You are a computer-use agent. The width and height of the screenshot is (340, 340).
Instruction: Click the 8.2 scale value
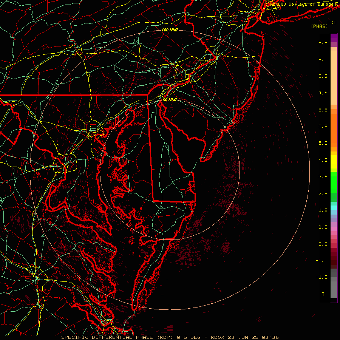(x=323, y=76)
